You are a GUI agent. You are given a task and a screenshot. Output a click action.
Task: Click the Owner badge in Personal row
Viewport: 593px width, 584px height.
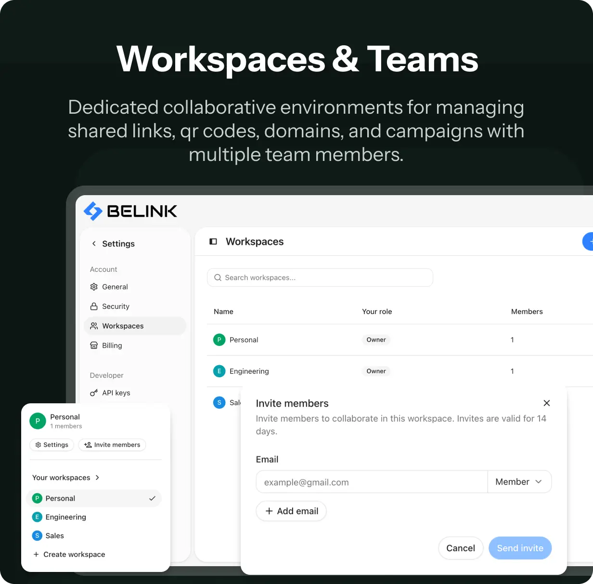pos(376,340)
